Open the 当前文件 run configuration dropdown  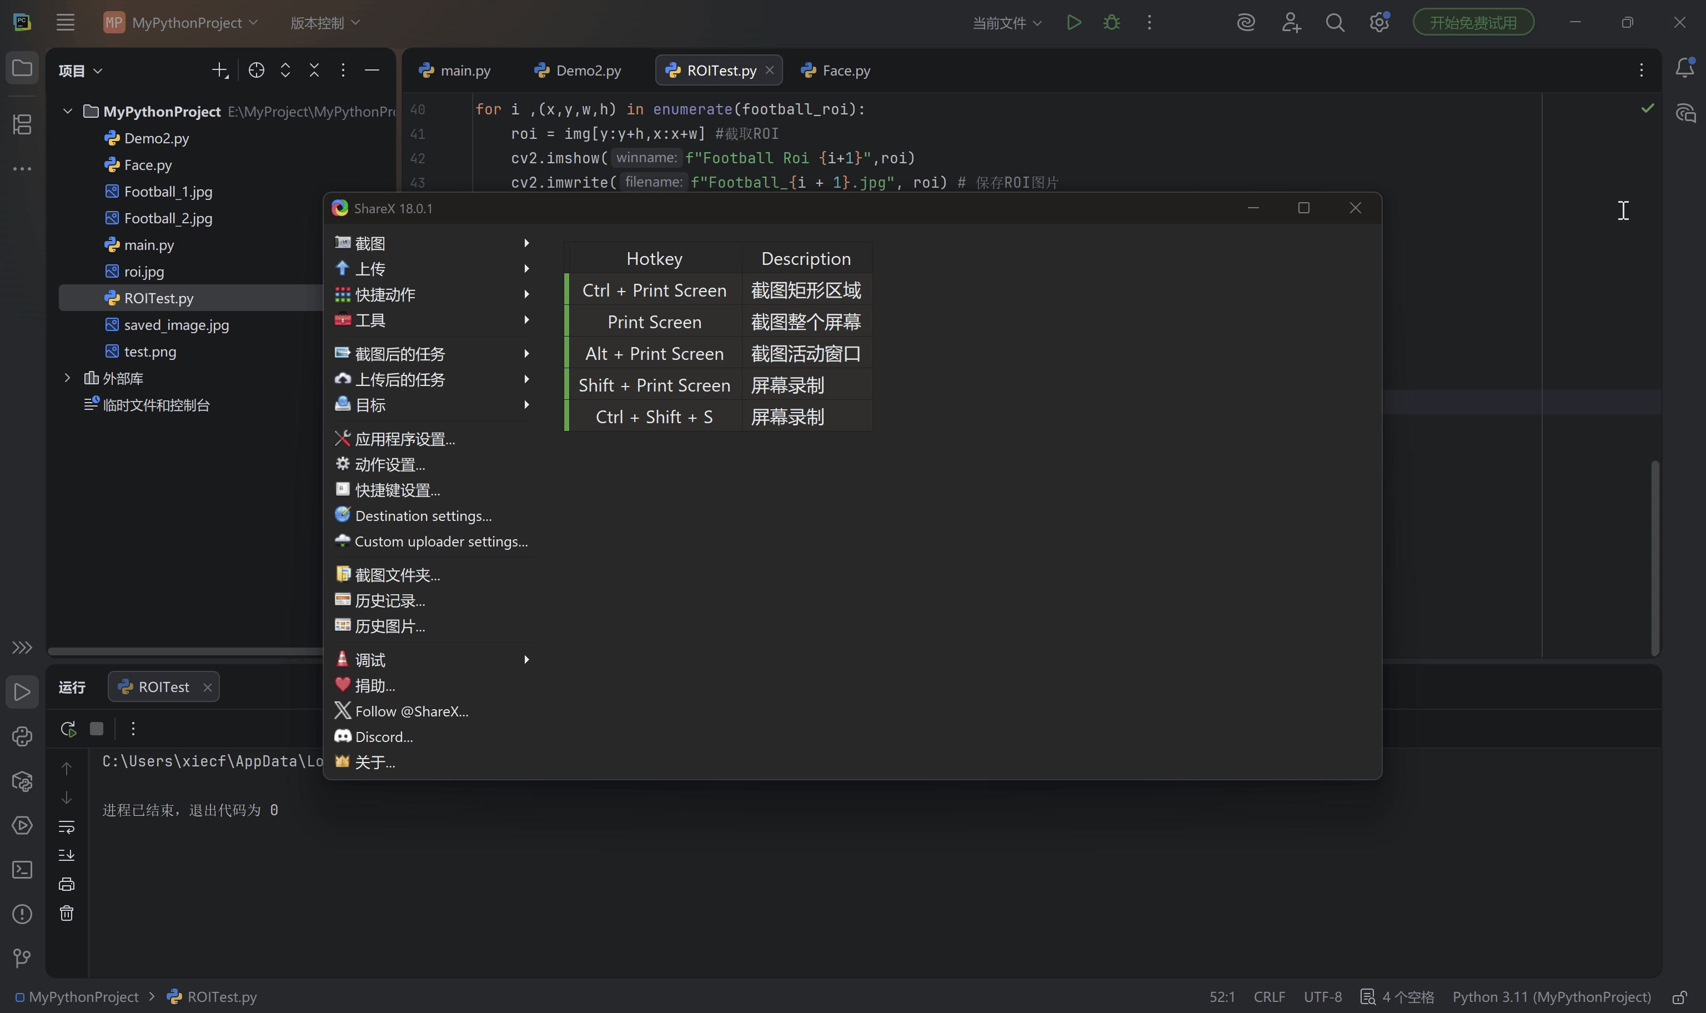coord(1006,23)
